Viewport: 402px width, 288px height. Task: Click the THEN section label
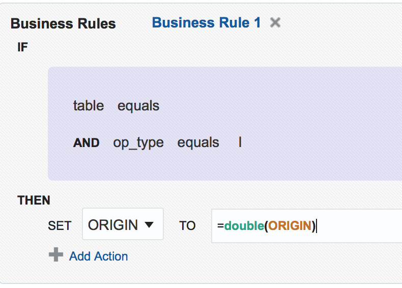pyautogui.click(x=34, y=200)
